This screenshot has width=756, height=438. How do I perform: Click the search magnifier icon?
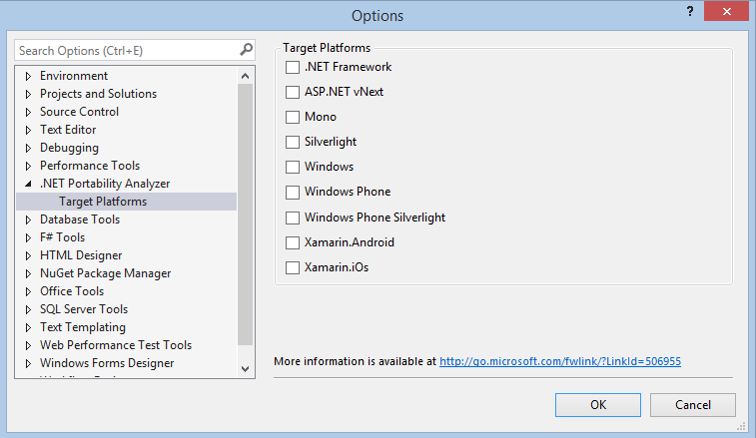pyautogui.click(x=246, y=50)
